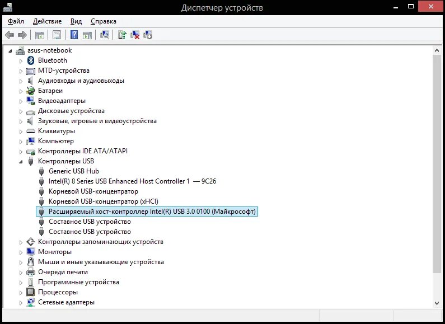The width and height of the screenshot is (445, 324).
Task: Collapse the Контроллеры USB category
Action: 21,162
